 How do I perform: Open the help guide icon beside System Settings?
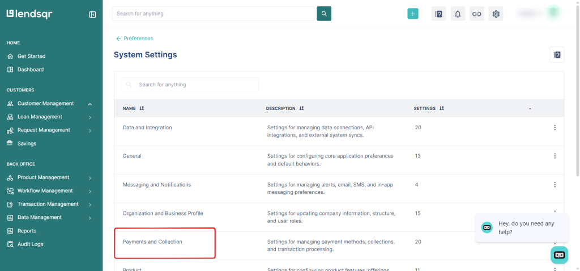click(557, 54)
